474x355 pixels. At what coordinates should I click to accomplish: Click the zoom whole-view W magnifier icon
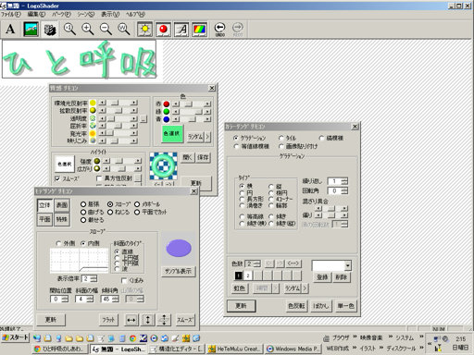pos(124,30)
